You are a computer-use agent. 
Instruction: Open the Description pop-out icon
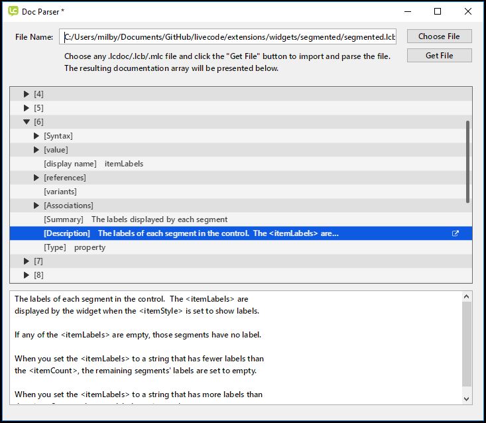[x=455, y=233]
